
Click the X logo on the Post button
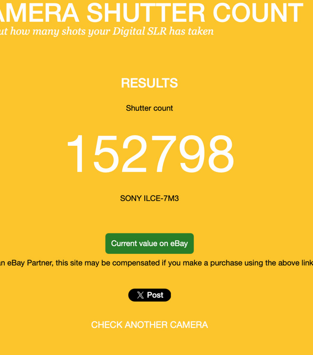pyautogui.click(x=140, y=295)
